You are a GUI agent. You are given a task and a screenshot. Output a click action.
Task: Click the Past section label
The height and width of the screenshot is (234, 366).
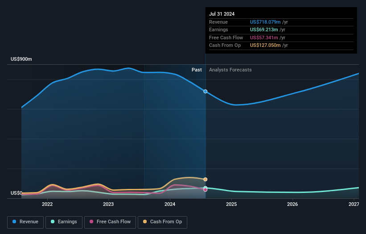point(197,70)
